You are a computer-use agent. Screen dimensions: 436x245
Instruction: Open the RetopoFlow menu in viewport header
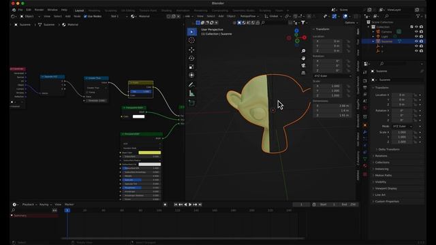click(x=249, y=16)
